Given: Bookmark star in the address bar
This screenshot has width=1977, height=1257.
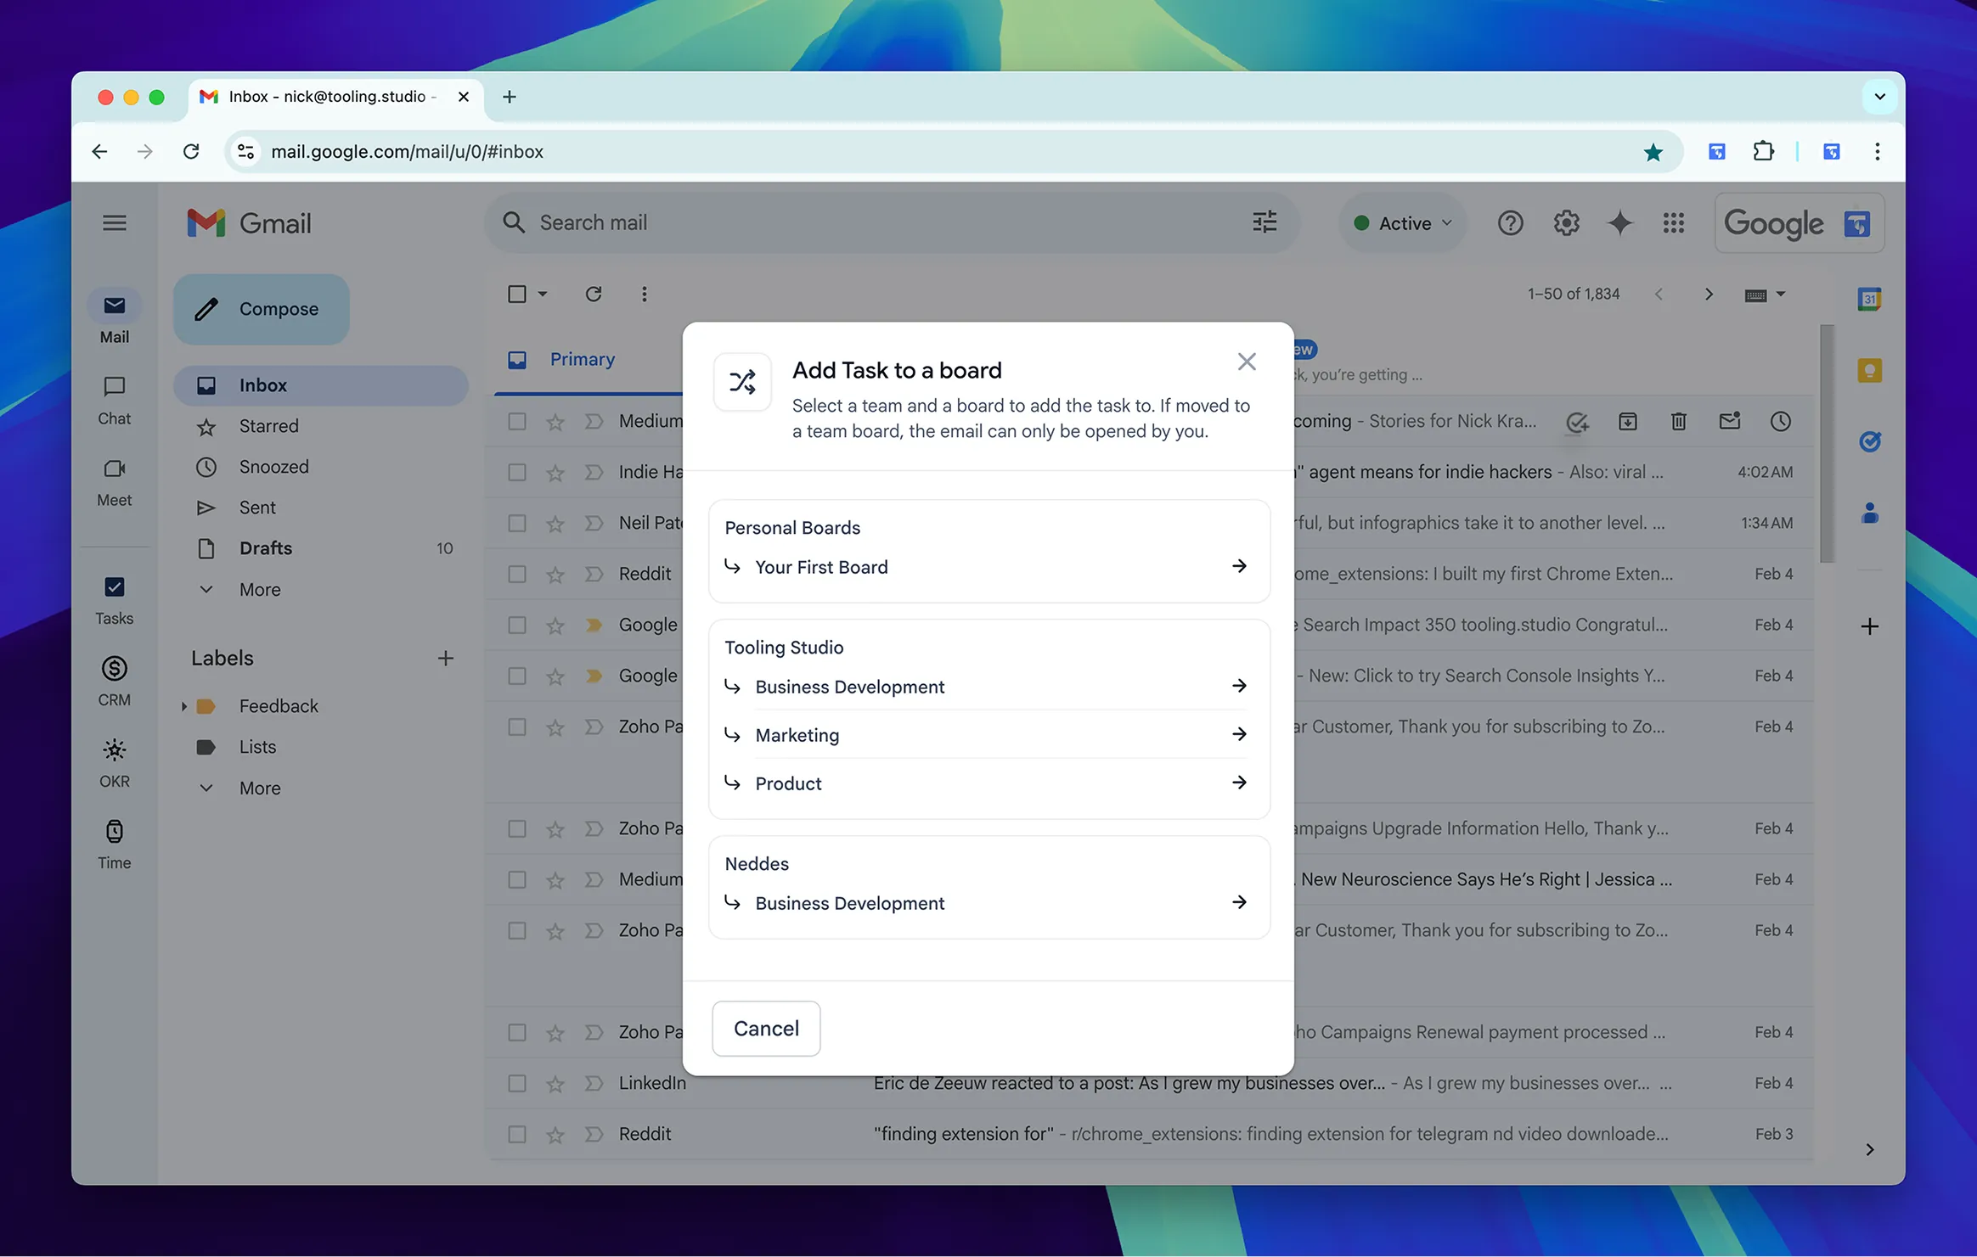Looking at the screenshot, I should pos(1653,152).
